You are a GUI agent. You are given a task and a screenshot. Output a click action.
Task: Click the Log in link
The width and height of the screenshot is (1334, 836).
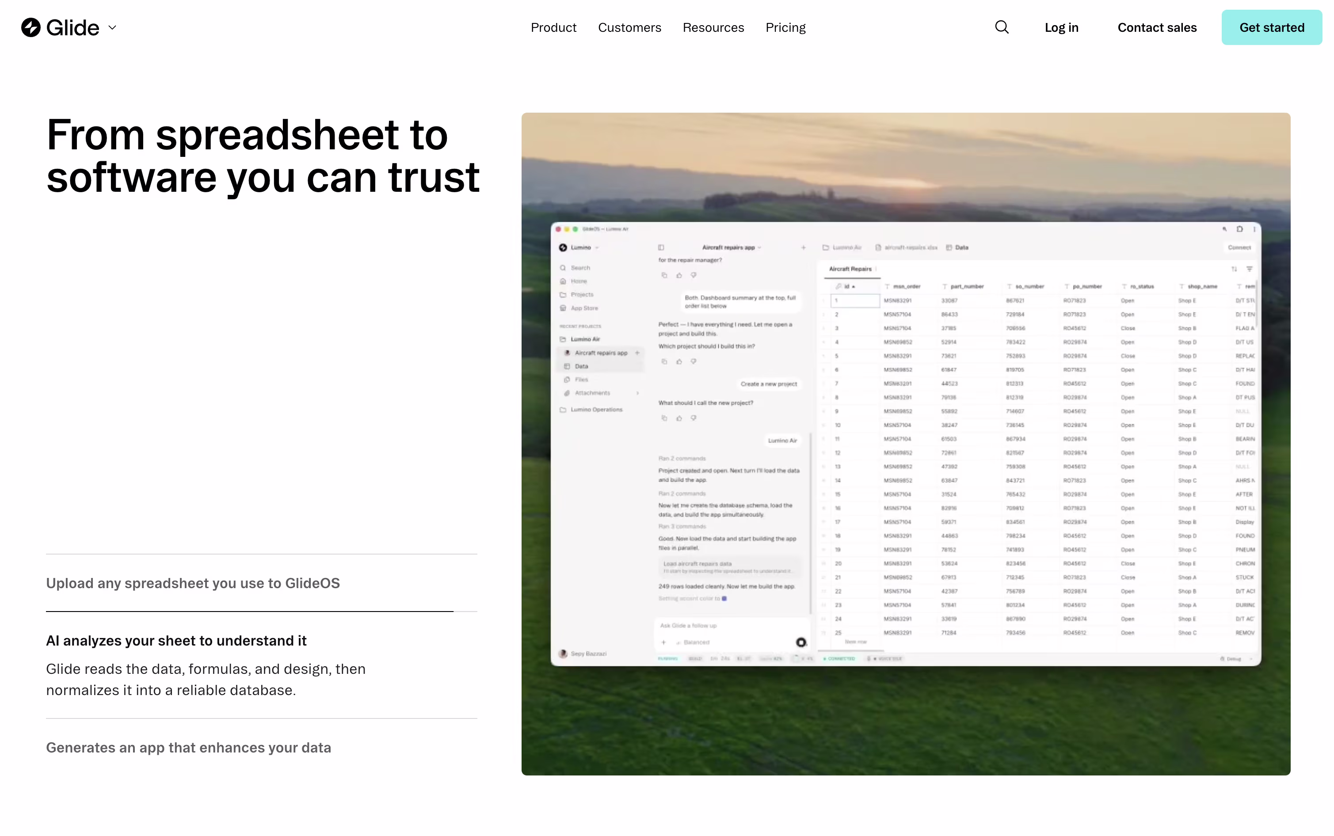(x=1061, y=28)
